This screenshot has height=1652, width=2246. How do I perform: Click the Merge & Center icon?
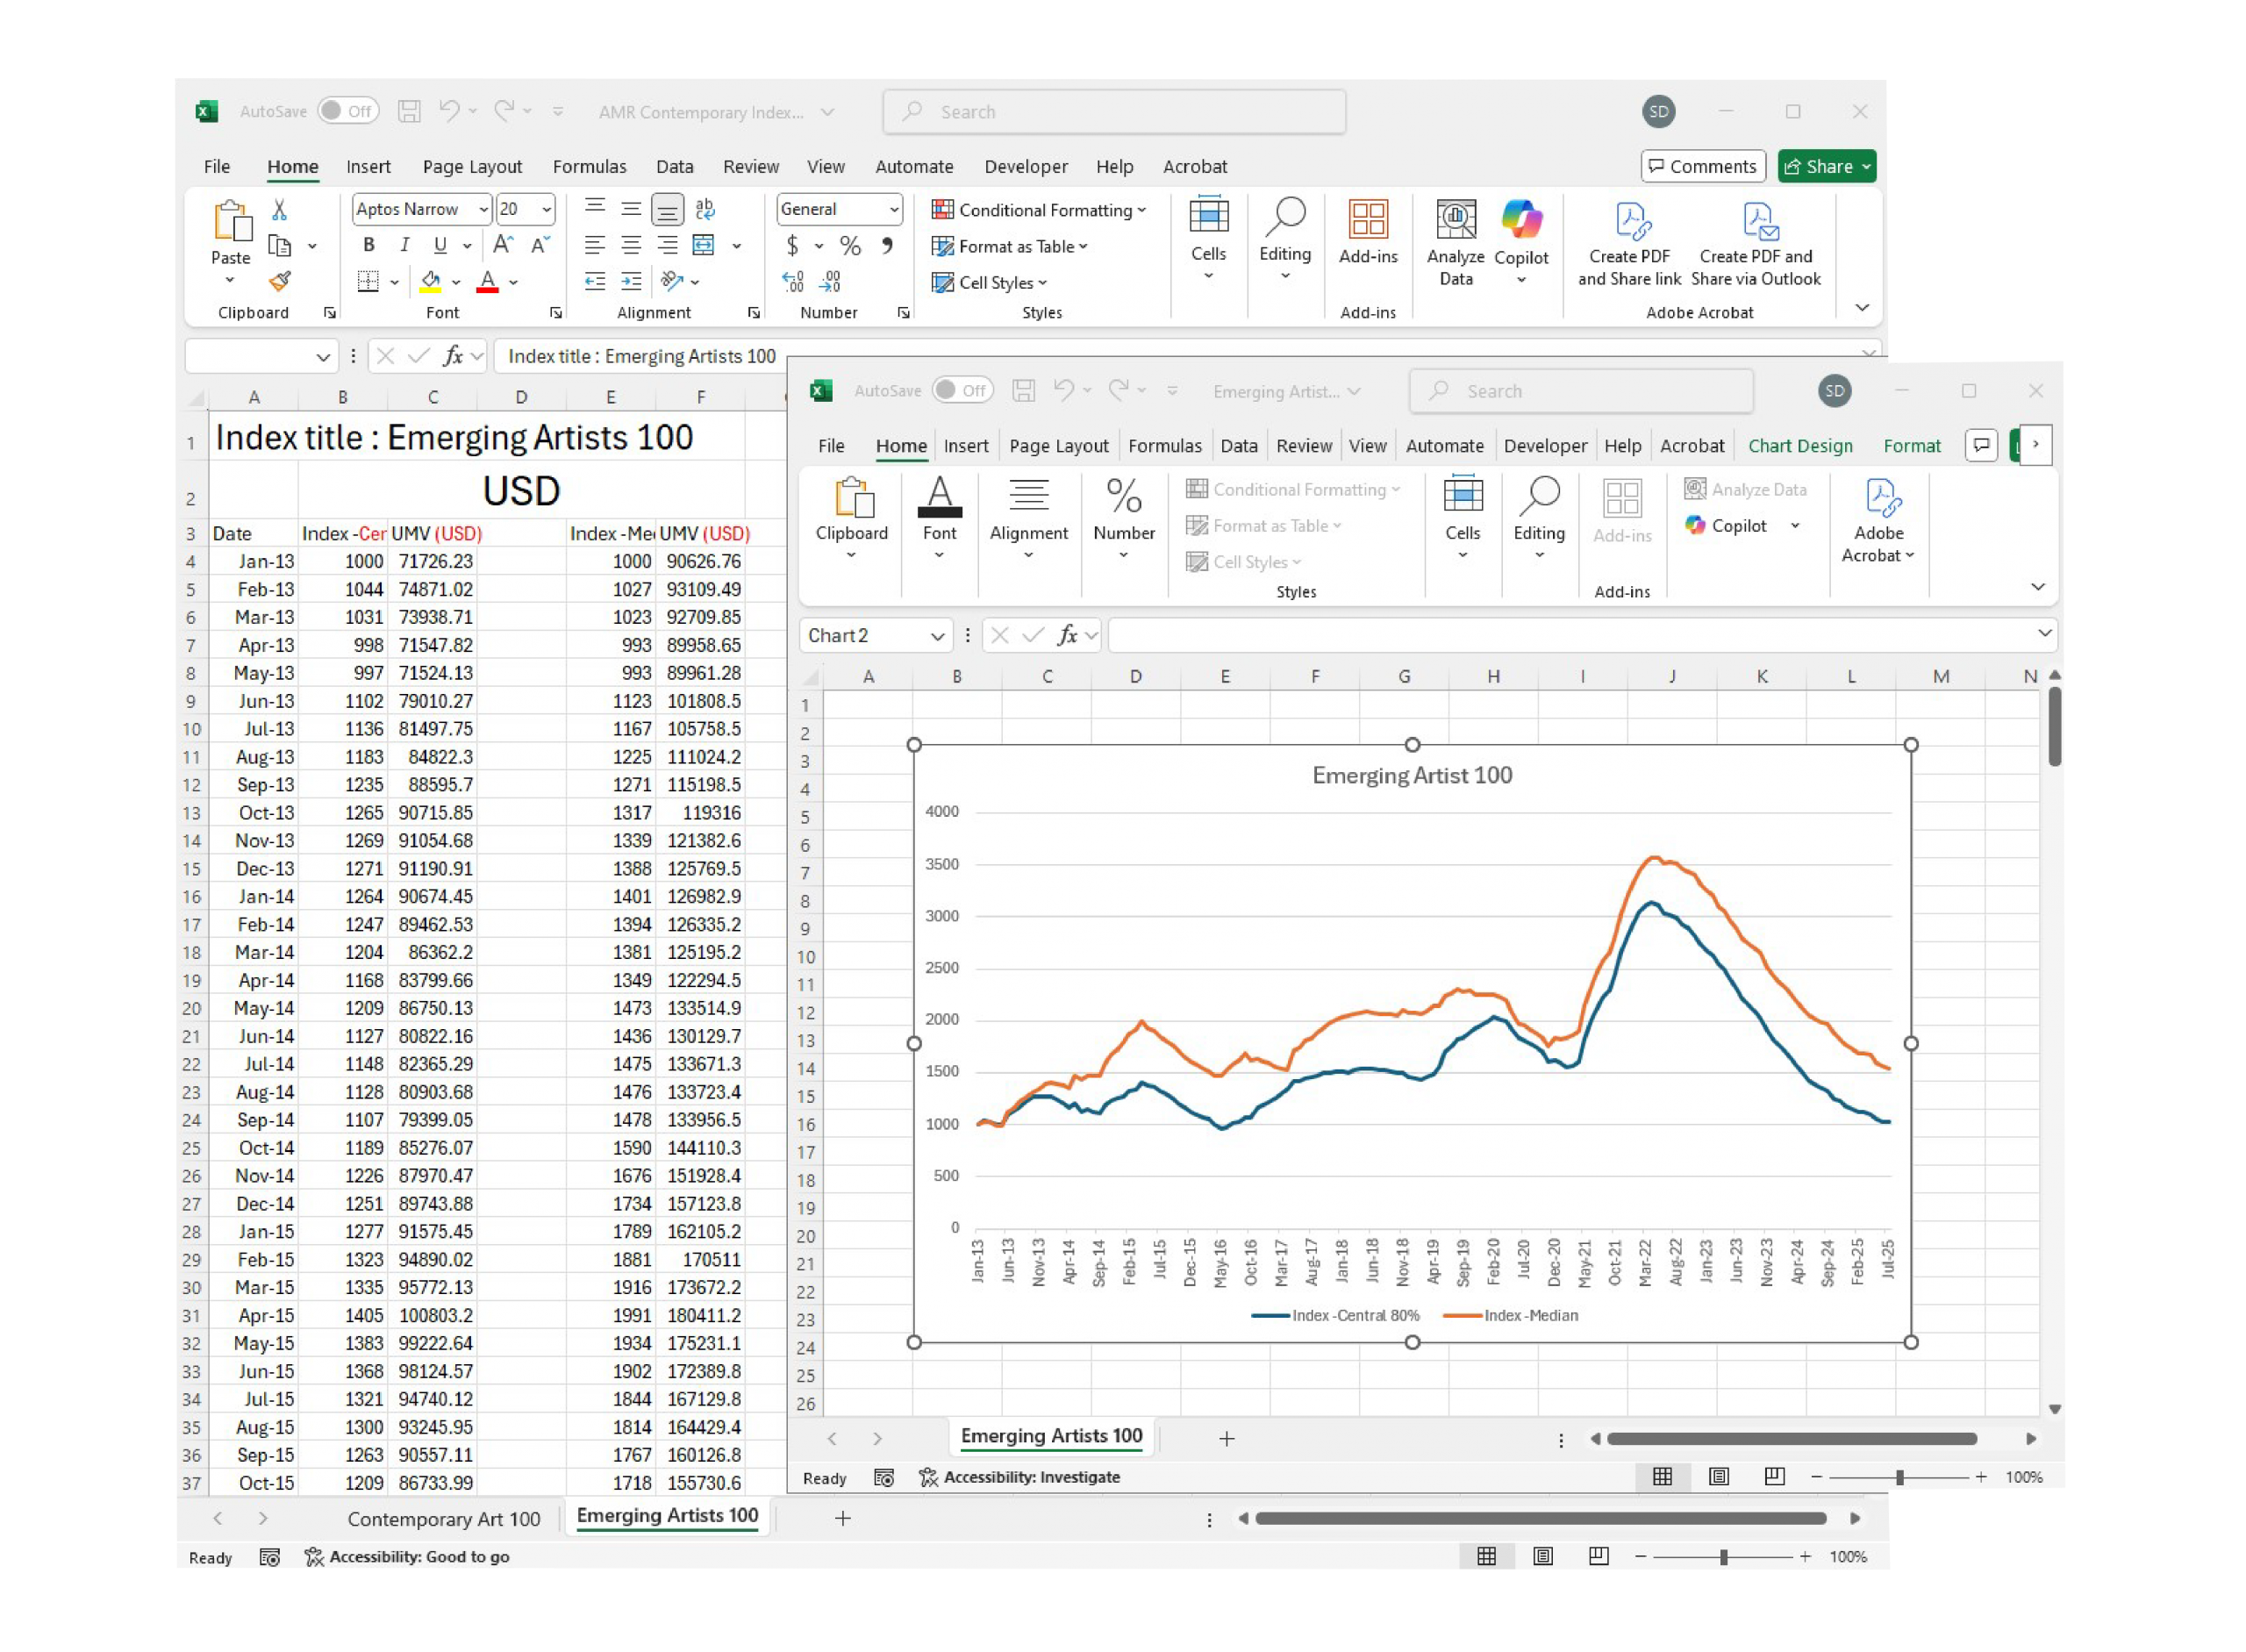click(704, 245)
